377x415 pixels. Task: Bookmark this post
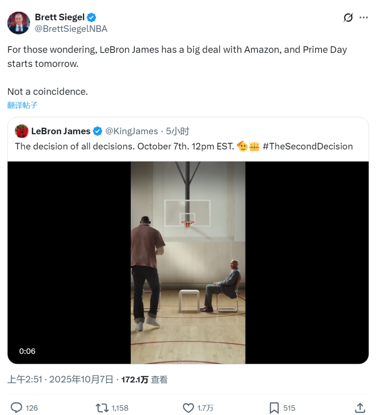274,408
